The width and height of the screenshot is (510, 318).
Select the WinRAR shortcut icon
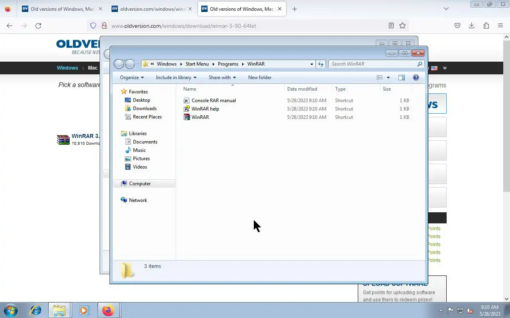point(187,117)
